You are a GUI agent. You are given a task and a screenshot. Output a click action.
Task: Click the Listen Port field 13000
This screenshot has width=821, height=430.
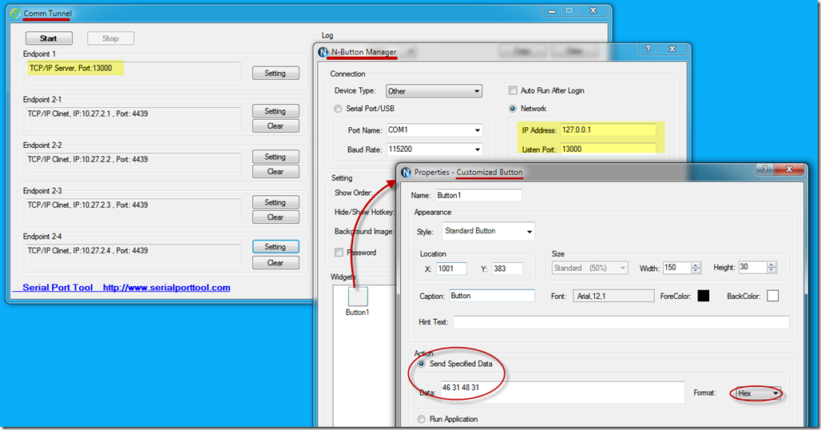point(608,149)
